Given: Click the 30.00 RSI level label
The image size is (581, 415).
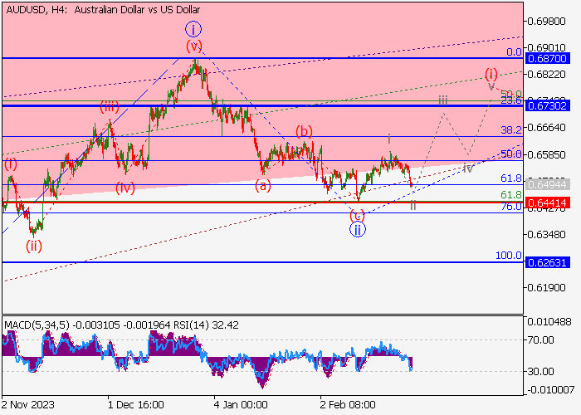Looking at the screenshot, I should tap(540, 371).
